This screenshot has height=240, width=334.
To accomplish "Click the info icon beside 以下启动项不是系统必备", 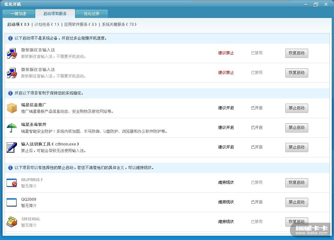I will click(10, 38).
